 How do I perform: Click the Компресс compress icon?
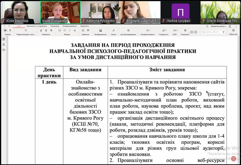[185, 30]
